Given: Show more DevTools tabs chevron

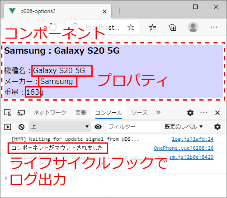Looking at the screenshot, I should tap(158, 112).
